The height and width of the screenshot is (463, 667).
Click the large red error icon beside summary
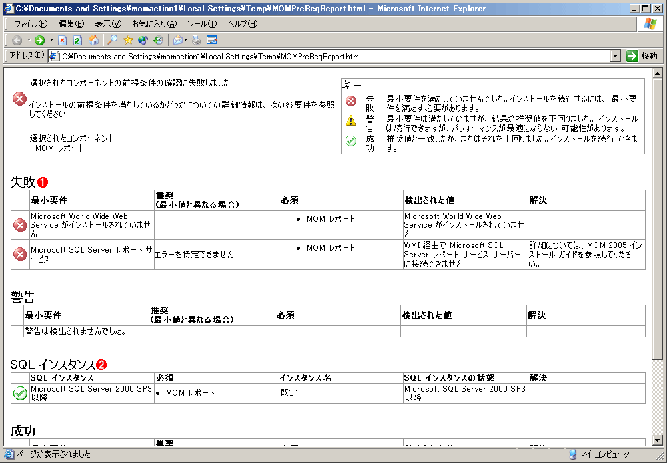tap(19, 99)
